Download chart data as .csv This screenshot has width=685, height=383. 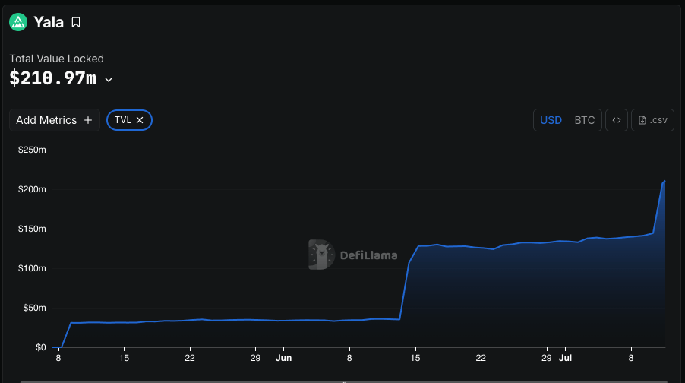652,120
